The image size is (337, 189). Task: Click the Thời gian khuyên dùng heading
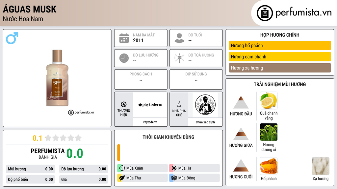168,137
